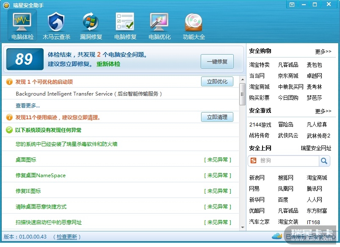Open the 东方财富 link
This screenshot has width=340, height=247.
click(317, 211)
